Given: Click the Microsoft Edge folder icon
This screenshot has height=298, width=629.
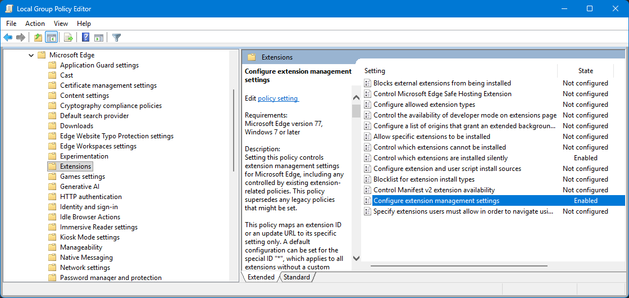Looking at the screenshot, I should pos(42,55).
